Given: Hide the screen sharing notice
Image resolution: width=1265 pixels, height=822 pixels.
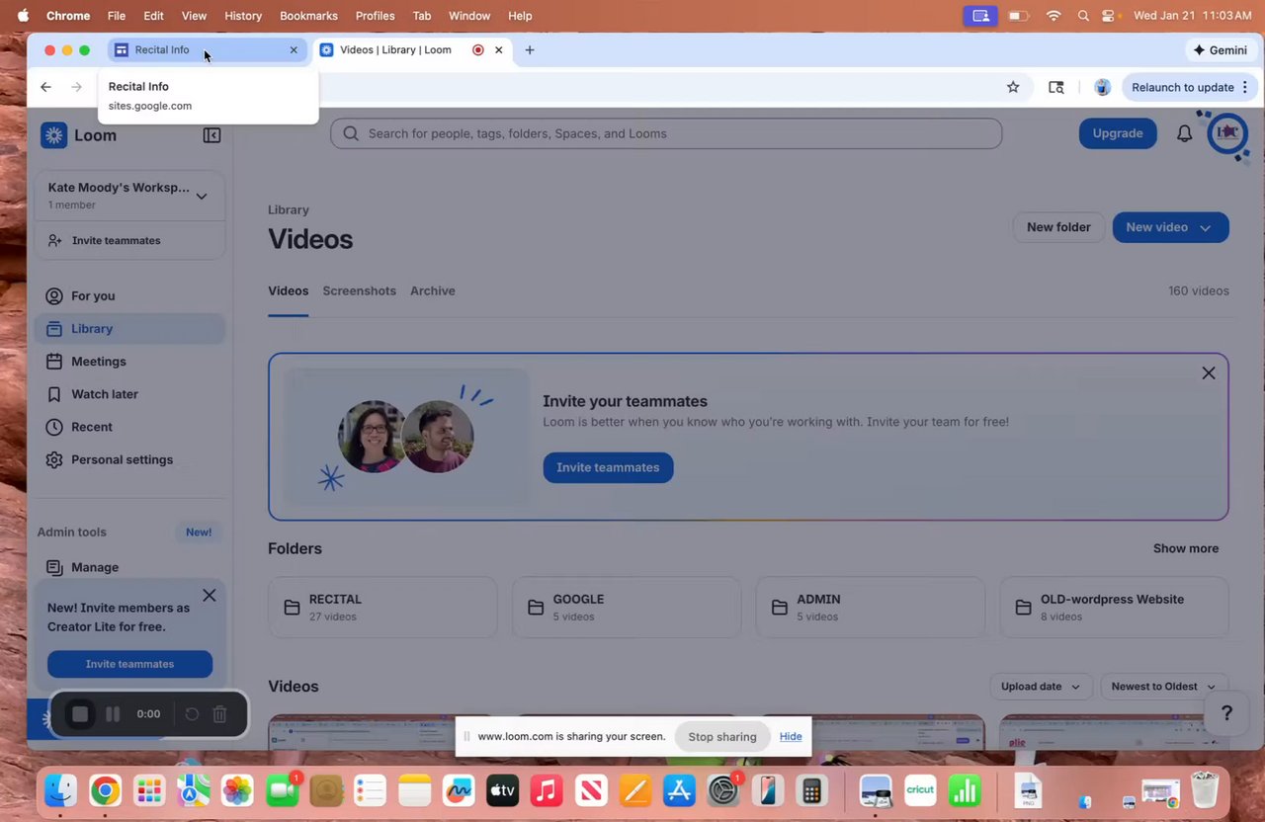Looking at the screenshot, I should (791, 736).
